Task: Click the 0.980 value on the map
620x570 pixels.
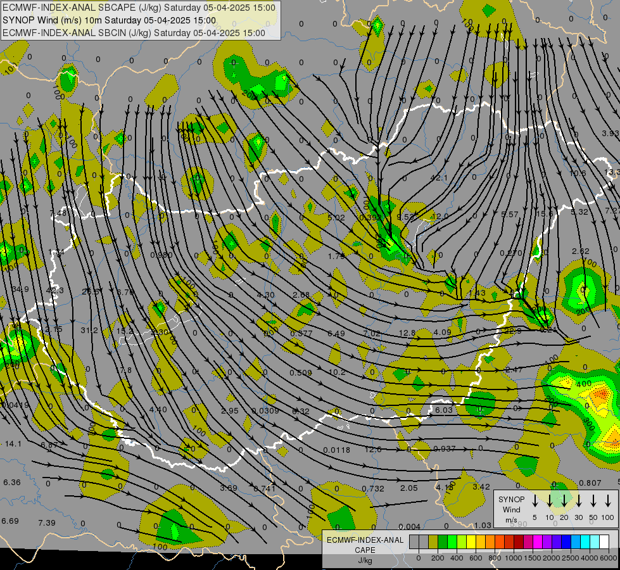Action: [x=161, y=255]
